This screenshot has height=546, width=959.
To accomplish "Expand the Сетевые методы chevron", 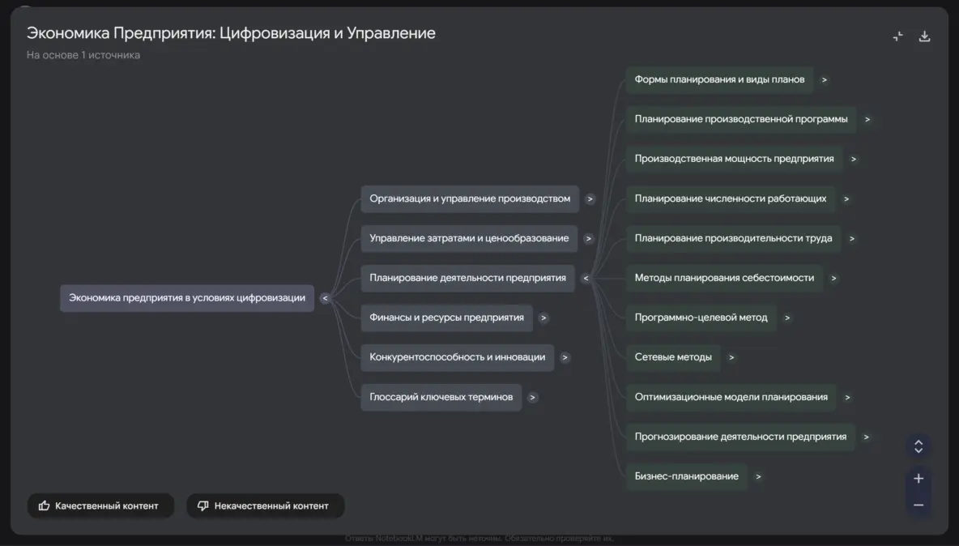I will click(731, 357).
